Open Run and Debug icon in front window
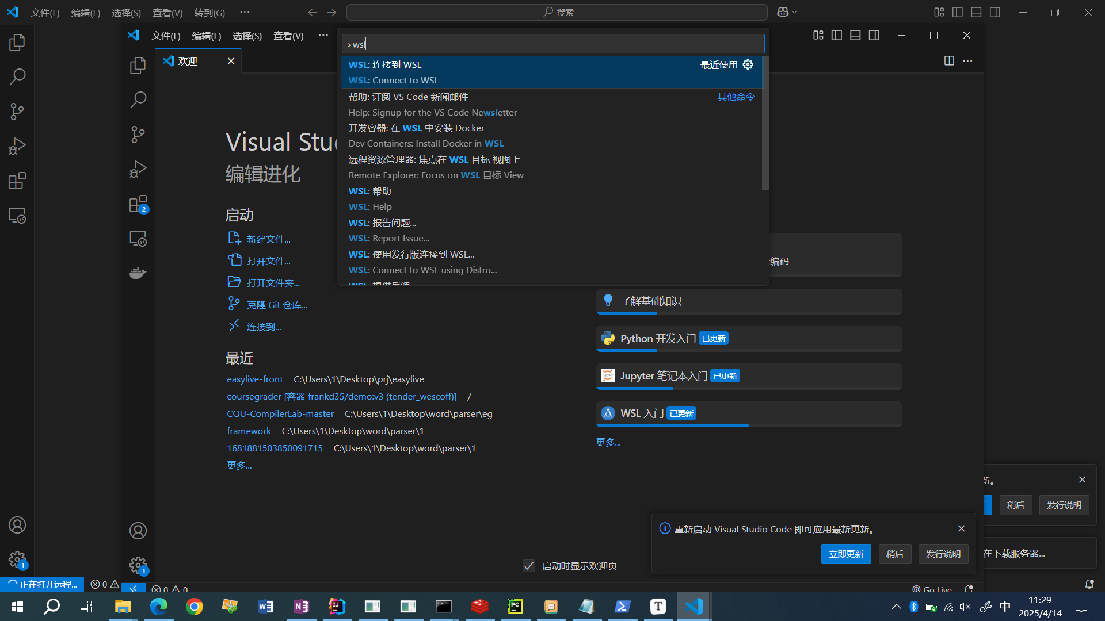This screenshot has height=621, width=1105. pyautogui.click(x=138, y=169)
